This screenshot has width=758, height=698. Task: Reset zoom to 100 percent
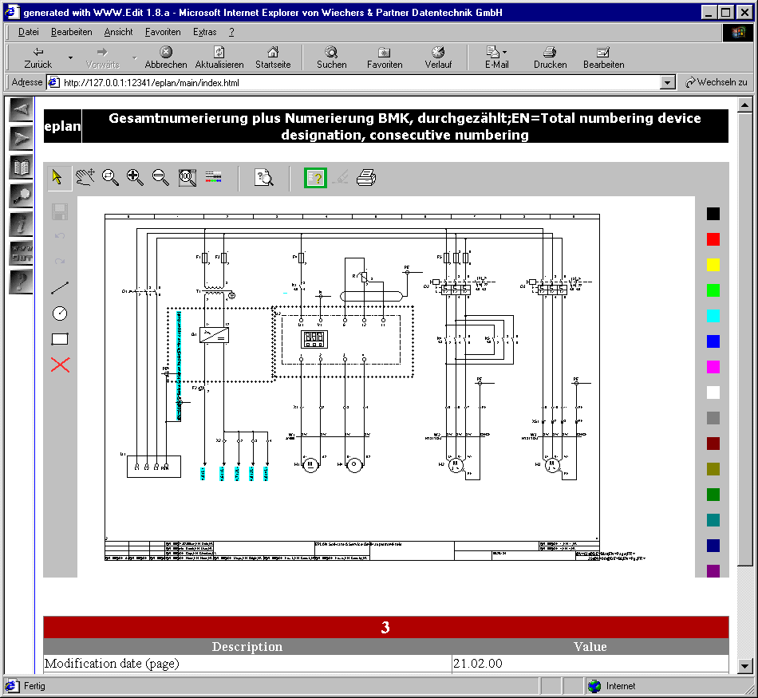pyautogui.click(x=187, y=177)
